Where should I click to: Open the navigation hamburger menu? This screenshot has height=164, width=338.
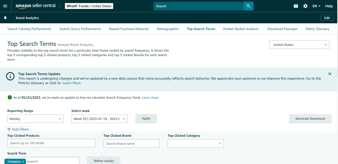coord(5,6)
